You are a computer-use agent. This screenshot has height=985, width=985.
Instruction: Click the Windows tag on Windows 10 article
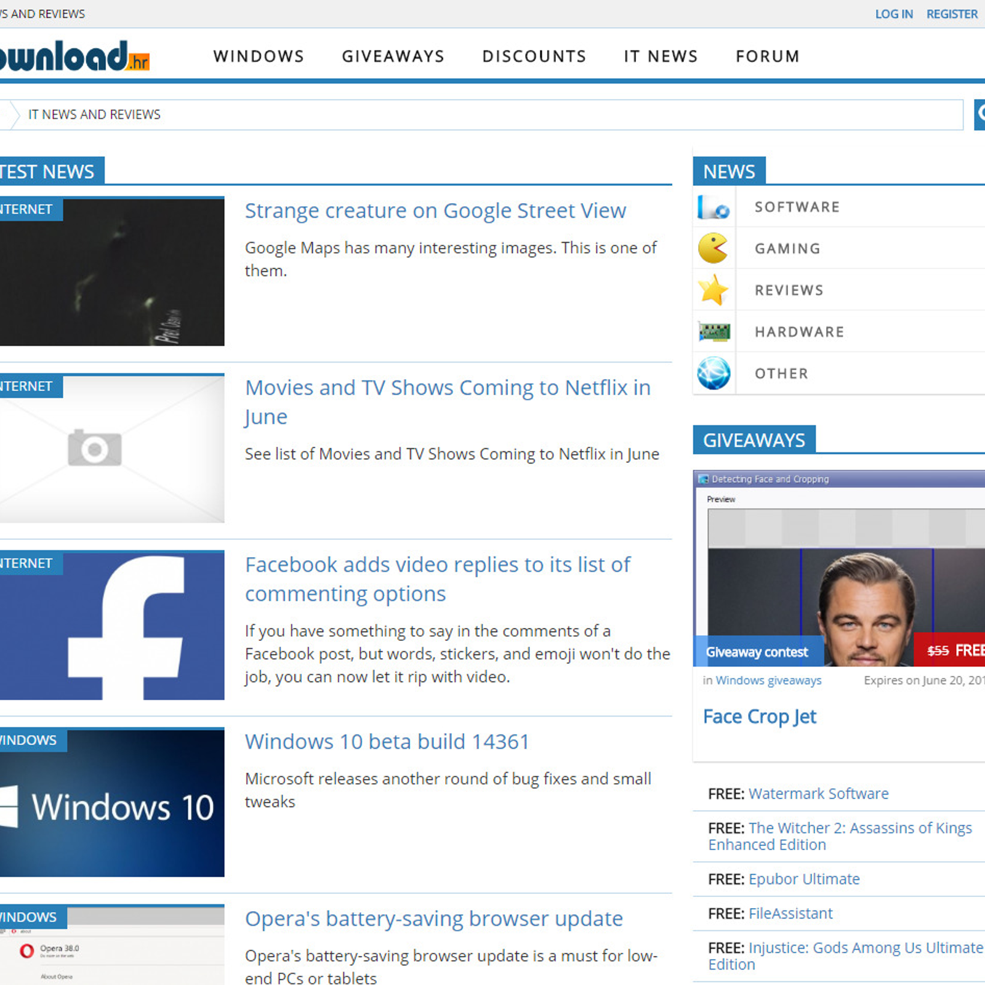click(33, 740)
